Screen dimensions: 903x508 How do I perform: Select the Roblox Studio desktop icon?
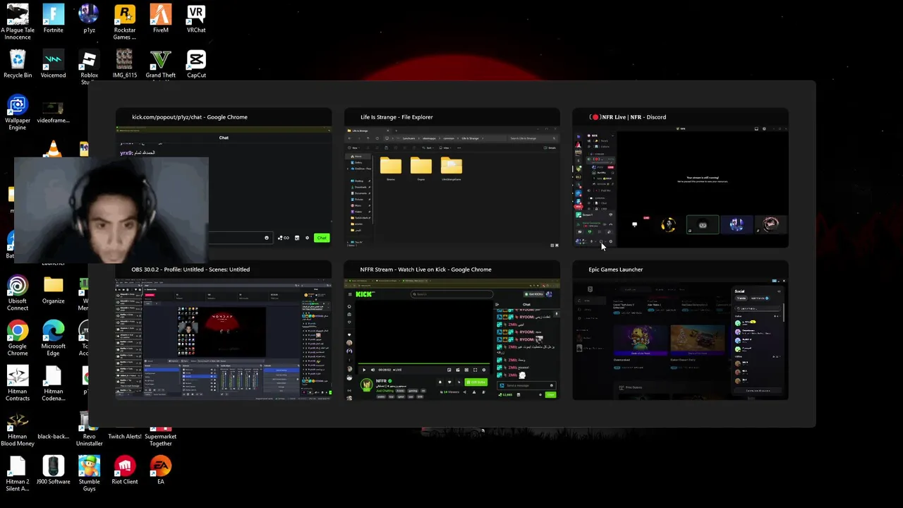[89, 67]
